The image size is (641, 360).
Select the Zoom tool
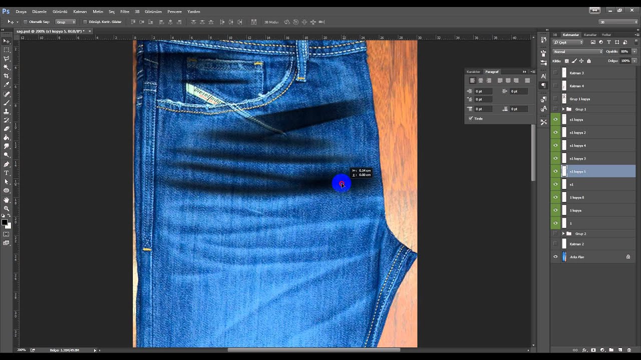point(7,208)
